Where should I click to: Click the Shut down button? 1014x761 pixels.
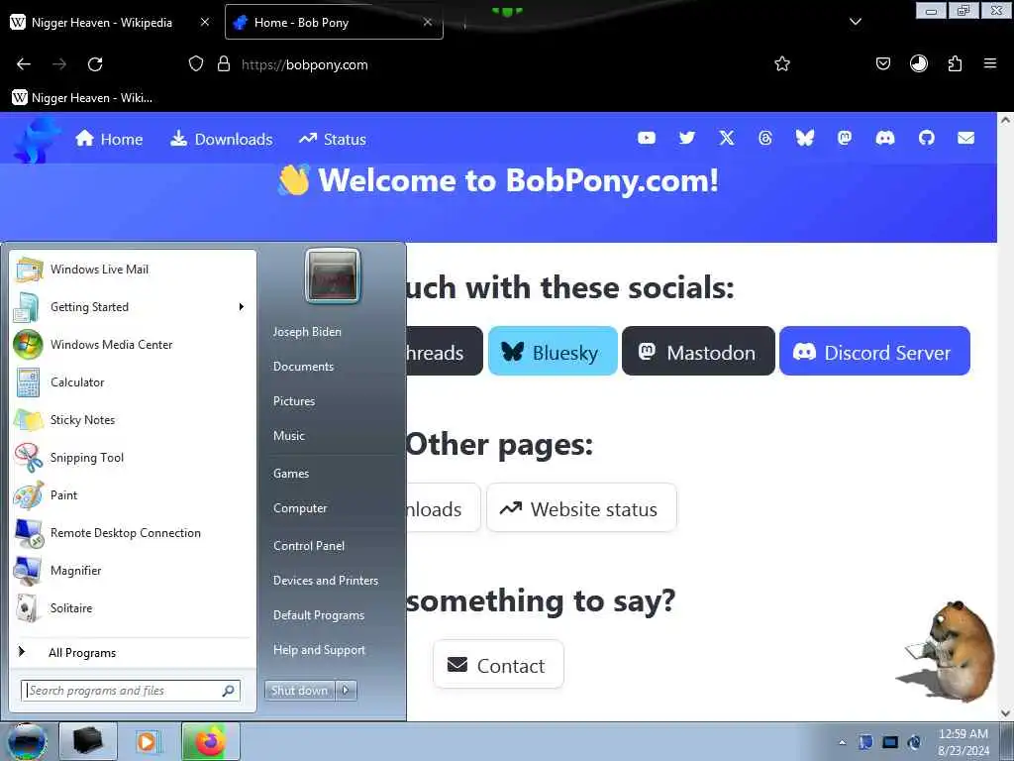click(299, 691)
